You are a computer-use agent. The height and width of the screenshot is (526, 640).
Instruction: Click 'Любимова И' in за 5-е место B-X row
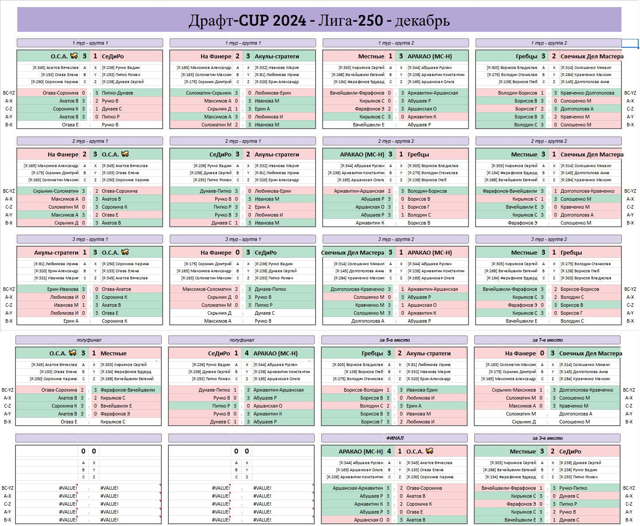click(420, 422)
